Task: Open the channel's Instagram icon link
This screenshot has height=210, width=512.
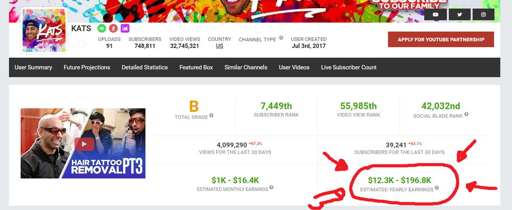Action: point(483,15)
